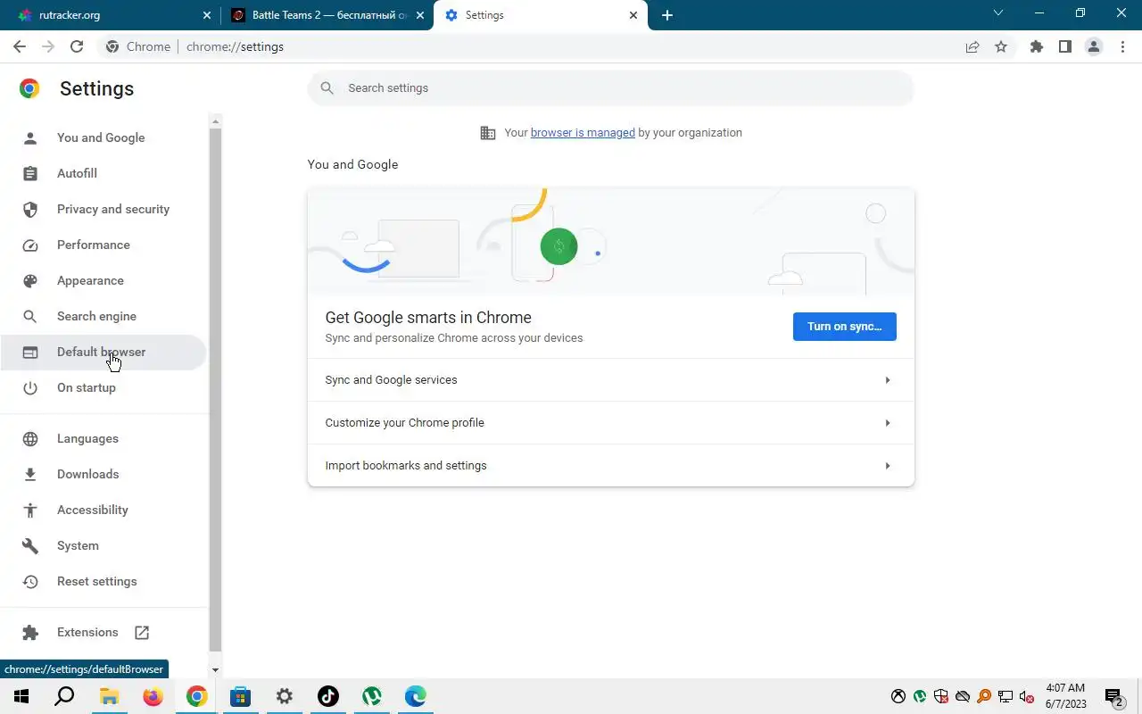
Task: Close the rutracker.org tab
Action: 207,15
